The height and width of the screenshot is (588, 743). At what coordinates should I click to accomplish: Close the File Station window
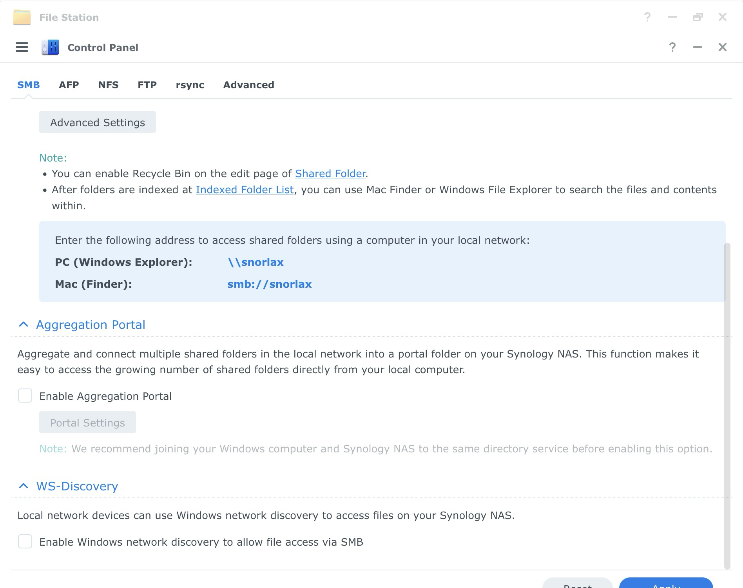(x=723, y=17)
